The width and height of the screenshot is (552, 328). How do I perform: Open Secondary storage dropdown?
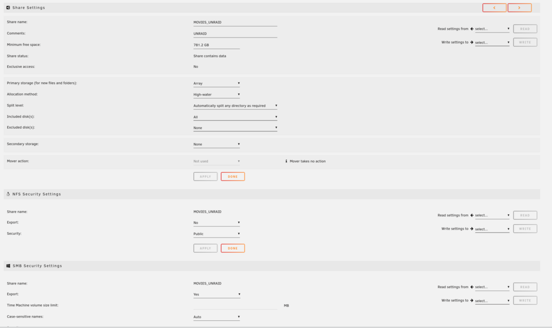(216, 144)
